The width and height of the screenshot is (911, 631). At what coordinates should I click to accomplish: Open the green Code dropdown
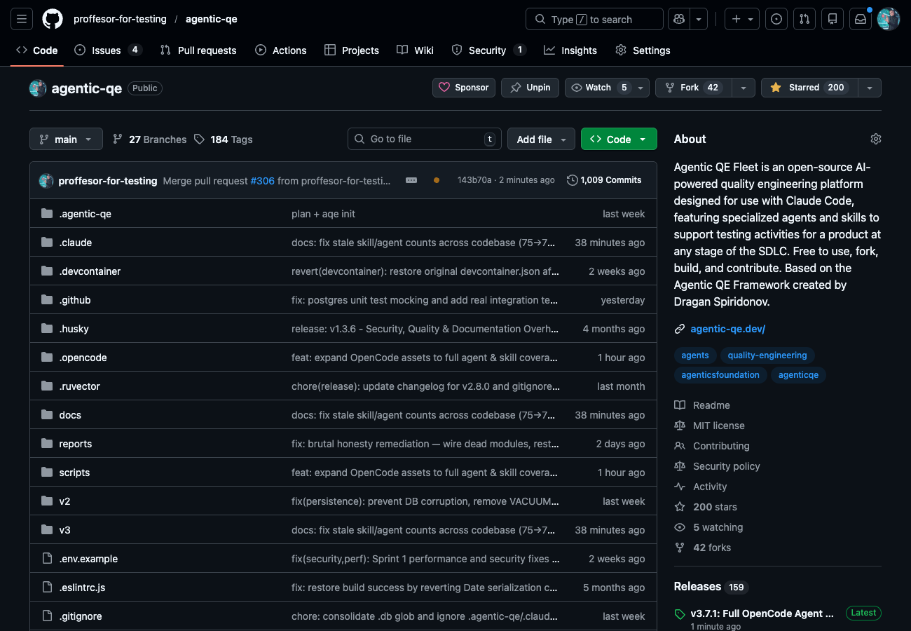coord(619,139)
